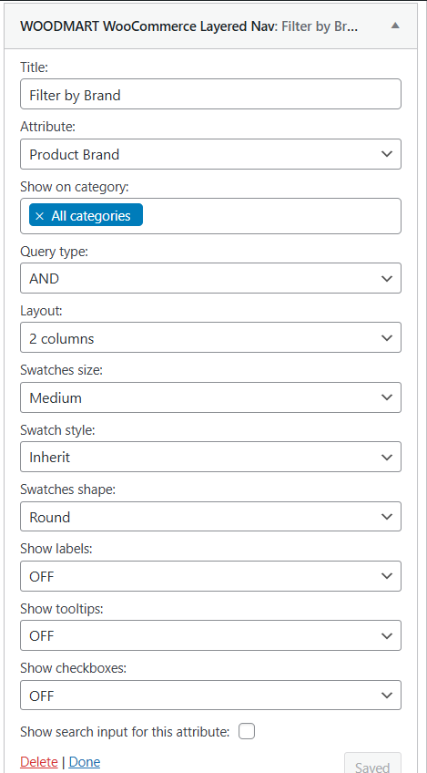Click inside the Show on category field

coord(271,216)
